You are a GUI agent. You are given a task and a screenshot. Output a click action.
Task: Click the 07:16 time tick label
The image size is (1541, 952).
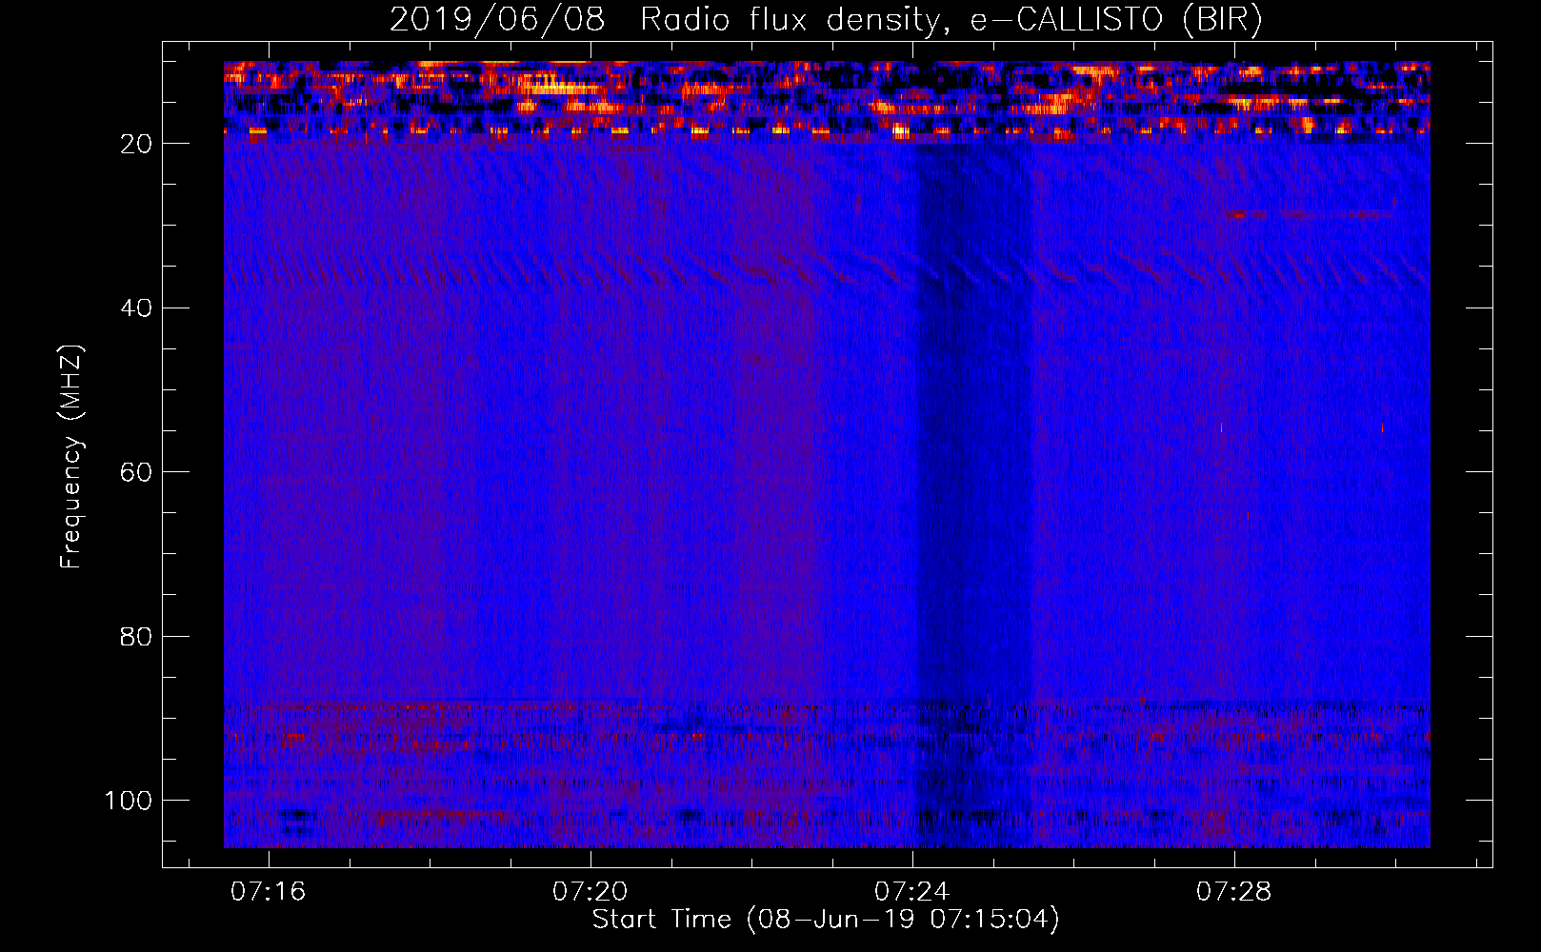[269, 892]
